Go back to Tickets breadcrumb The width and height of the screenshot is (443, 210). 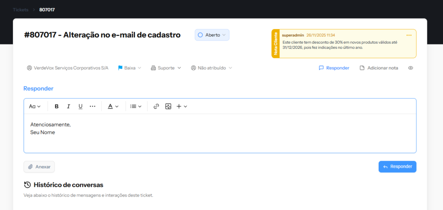tap(21, 10)
